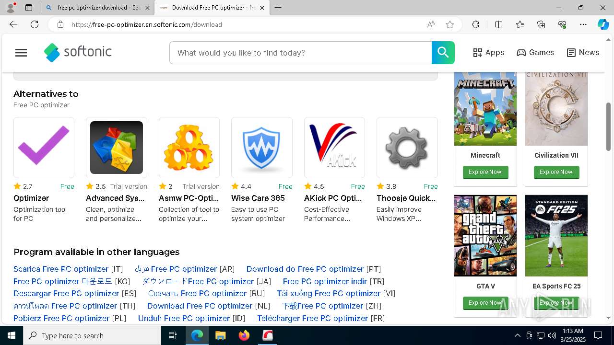Image resolution: width=614 pixels, height=345 pixels.
Task: Open the Collections icon
Action: 541,24
